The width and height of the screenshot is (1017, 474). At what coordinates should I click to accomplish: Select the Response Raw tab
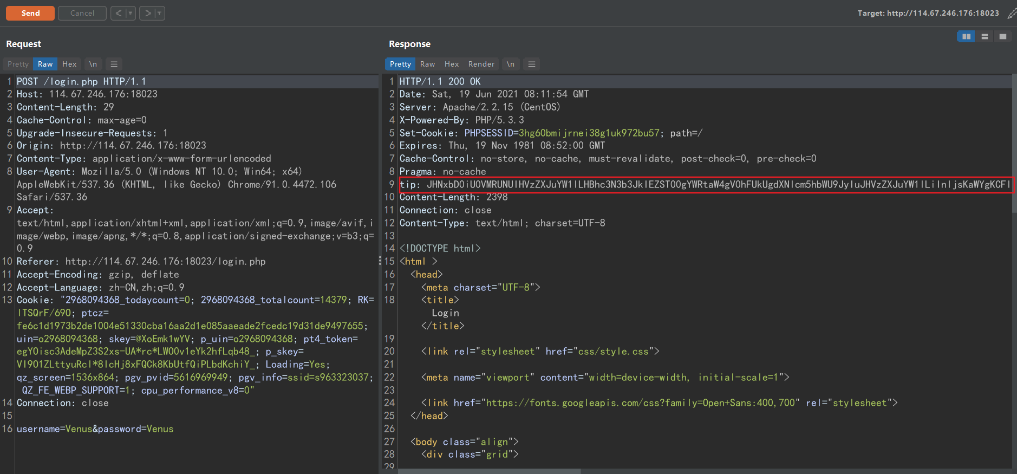[427, 64]
